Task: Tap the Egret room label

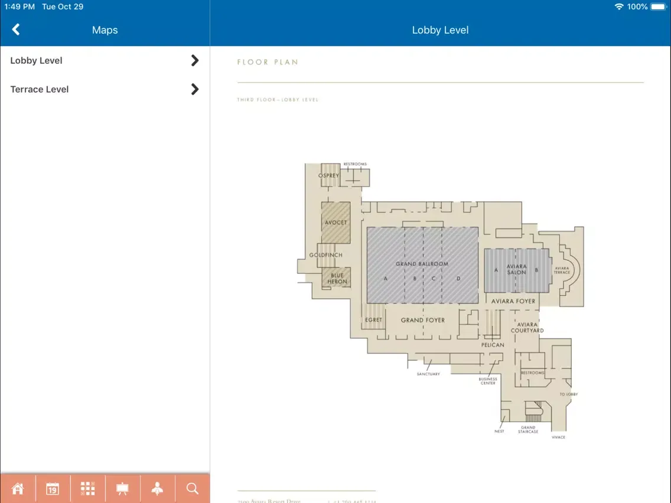Action: 373,320
